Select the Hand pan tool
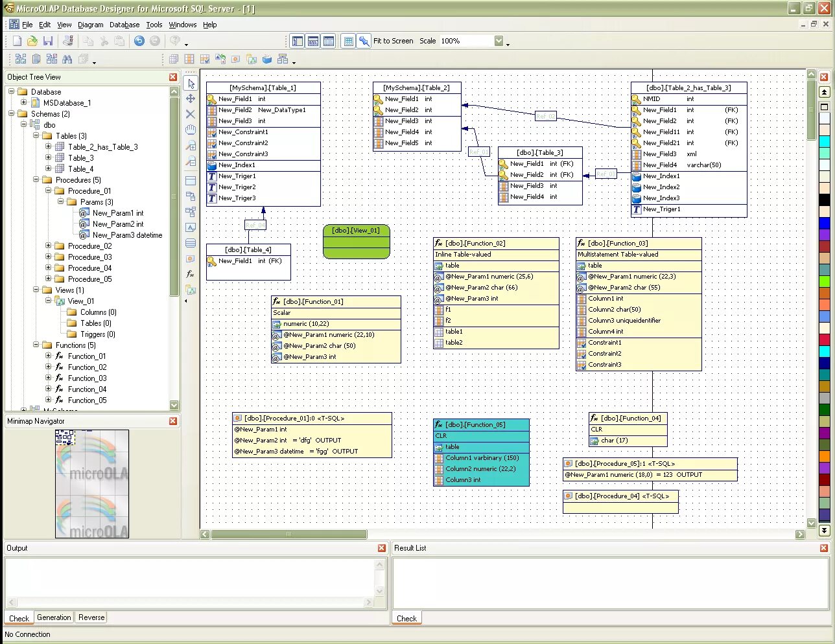The width and height of the screenshot is (835, 644). tap(191, 130)
